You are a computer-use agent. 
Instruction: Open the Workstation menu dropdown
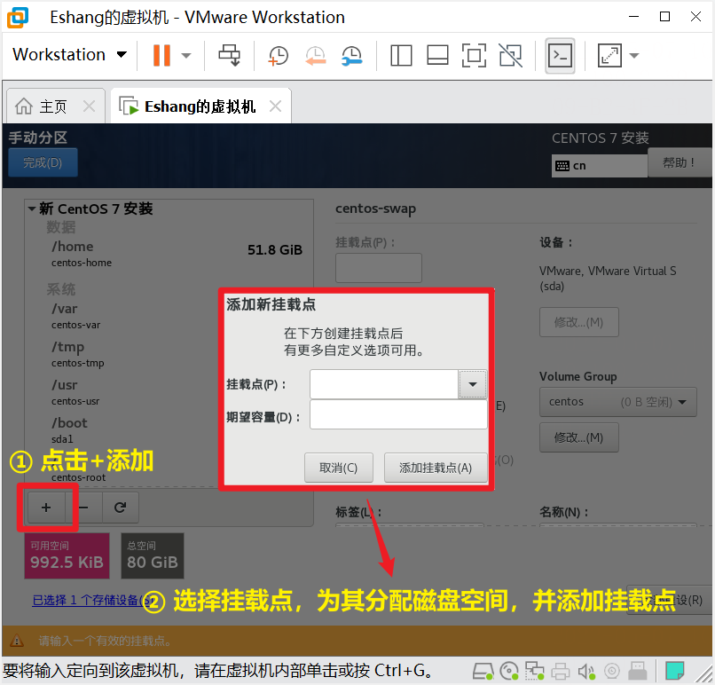click(69, 55)
